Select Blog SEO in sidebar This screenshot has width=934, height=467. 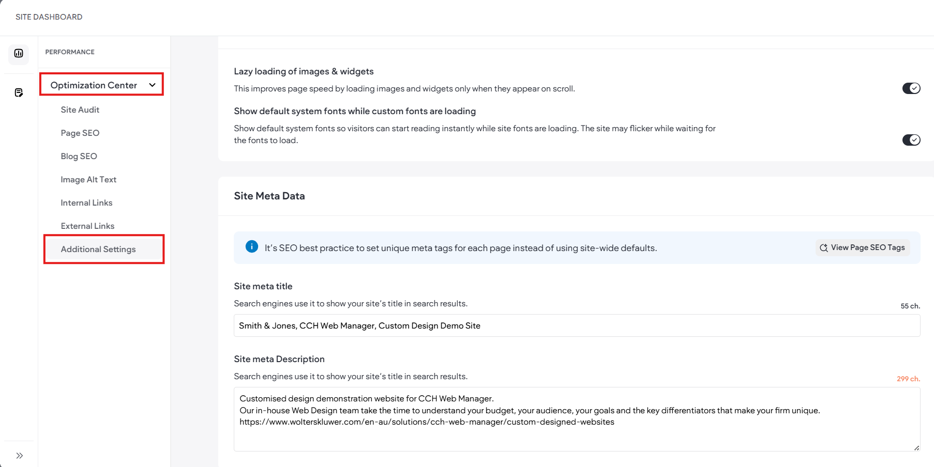[x=79, y=156]
